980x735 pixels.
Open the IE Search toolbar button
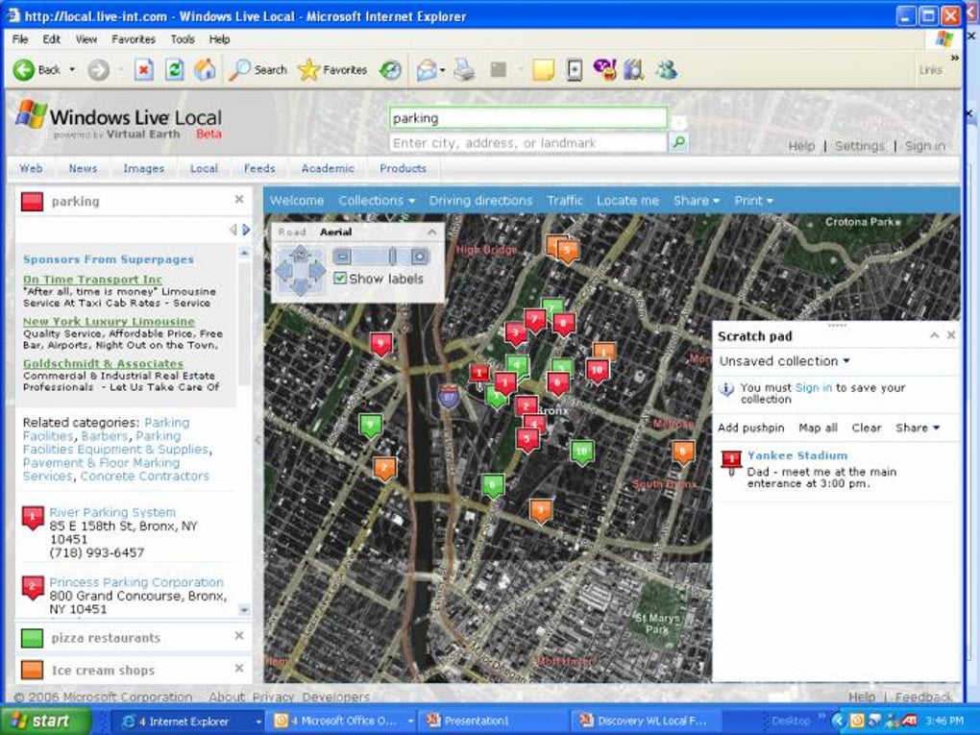click(257, 70)
